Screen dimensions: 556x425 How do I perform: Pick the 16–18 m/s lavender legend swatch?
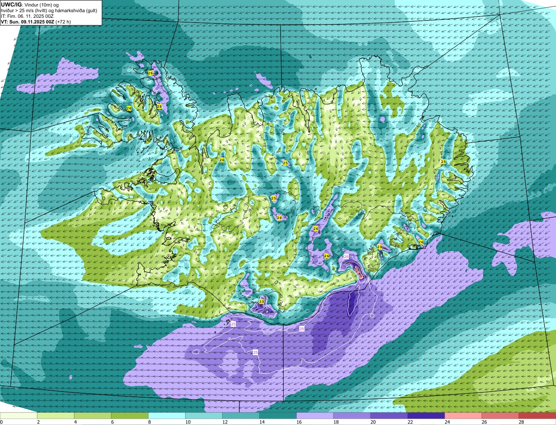click(x=315, y=416)
